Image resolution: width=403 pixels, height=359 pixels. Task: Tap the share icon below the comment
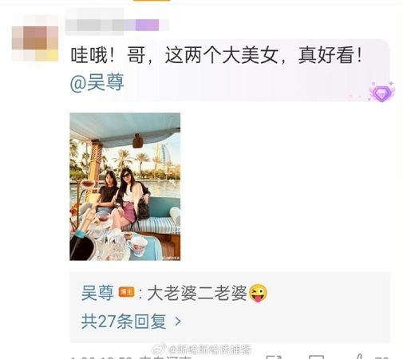click(274, 357)
